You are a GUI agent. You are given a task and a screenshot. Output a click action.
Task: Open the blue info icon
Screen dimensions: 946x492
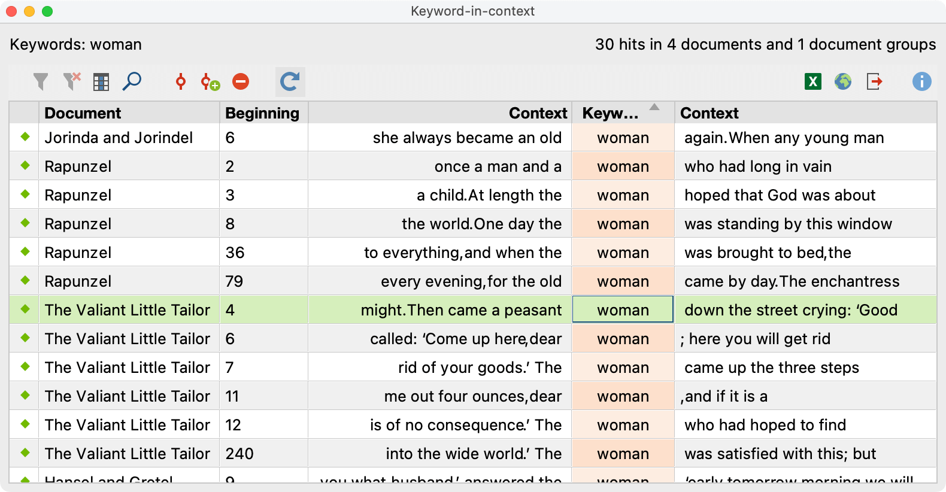click(922, 81)
